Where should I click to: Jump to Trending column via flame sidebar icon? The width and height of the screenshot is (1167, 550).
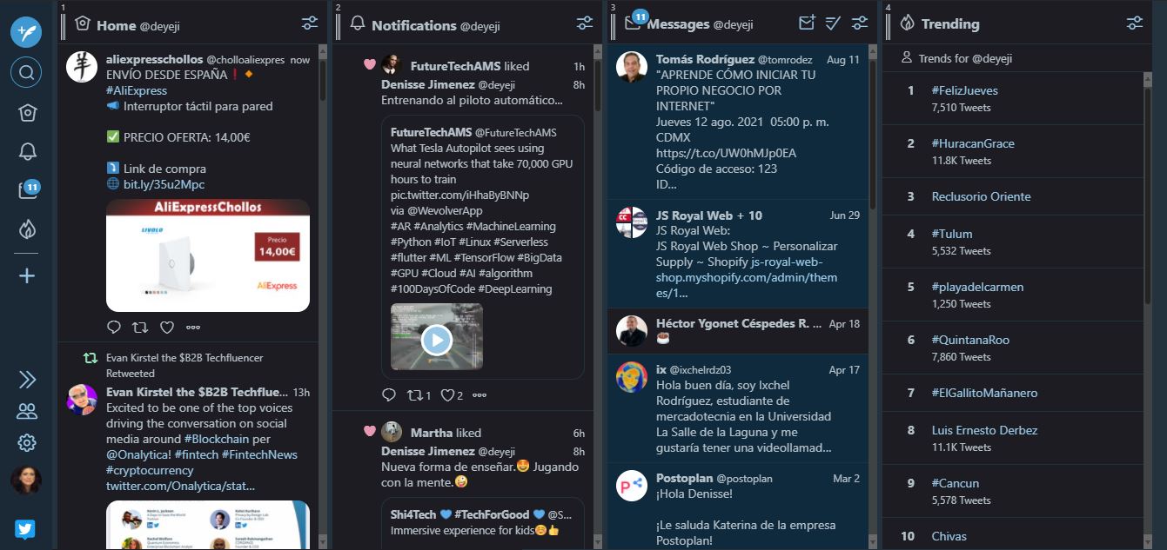pyautogui.click(x=27, y=229)
